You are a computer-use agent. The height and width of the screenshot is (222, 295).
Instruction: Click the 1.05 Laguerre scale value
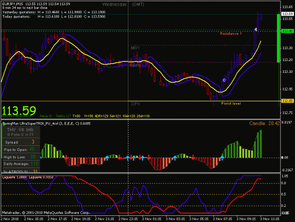pos(285,176)
